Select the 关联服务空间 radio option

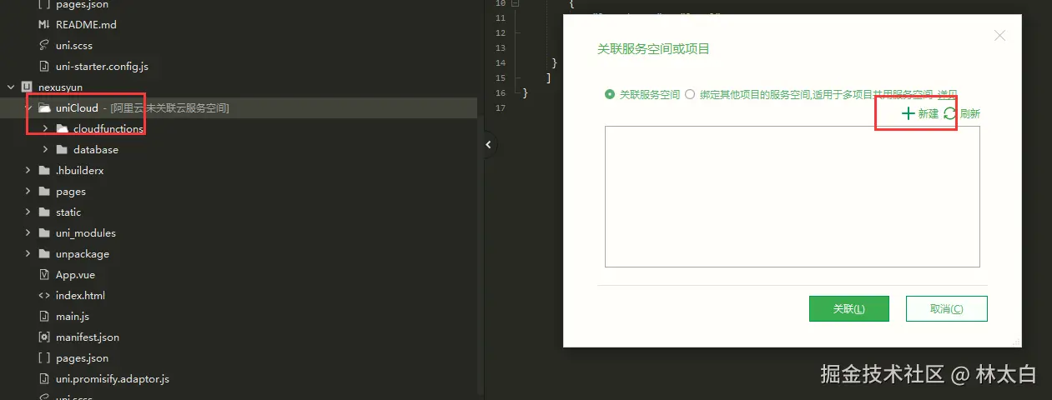(x=610, y=94)
